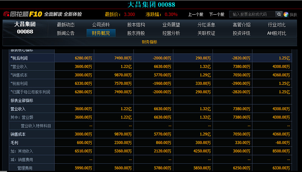Click the 管理费用 cell showing 6250.00万
This screenshot has height=172, width=302.
(233, 168)
